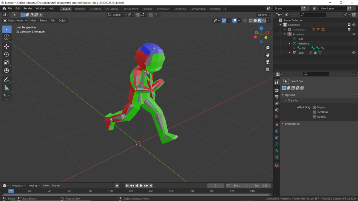358x201 pixels.
Task: Enable the Locations checkbox
Action: point(314,112)
